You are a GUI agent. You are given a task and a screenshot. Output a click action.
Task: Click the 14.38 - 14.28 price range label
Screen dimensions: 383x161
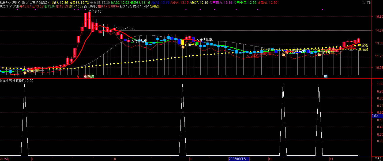point(126,28)
